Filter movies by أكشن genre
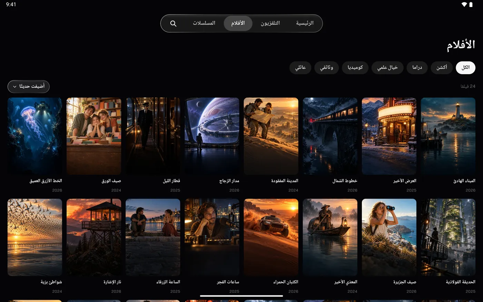The height and width of the screenshot is (302, 483). tap(442, 68)
